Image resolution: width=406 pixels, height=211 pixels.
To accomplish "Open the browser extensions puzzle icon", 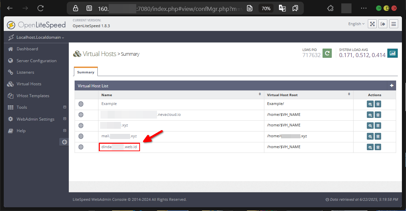I will click(x=330, y=8).
